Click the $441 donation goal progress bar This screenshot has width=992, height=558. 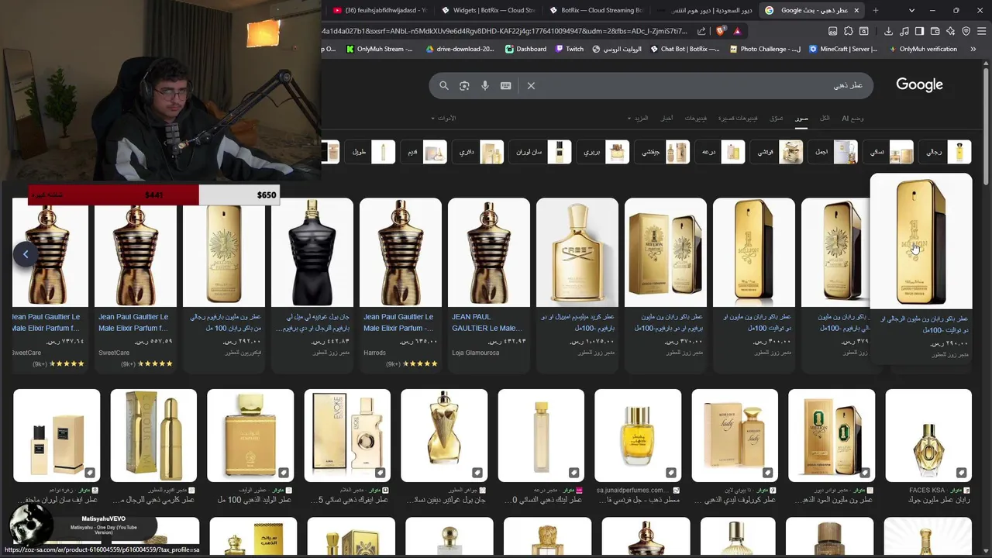(x=153, y=195)
